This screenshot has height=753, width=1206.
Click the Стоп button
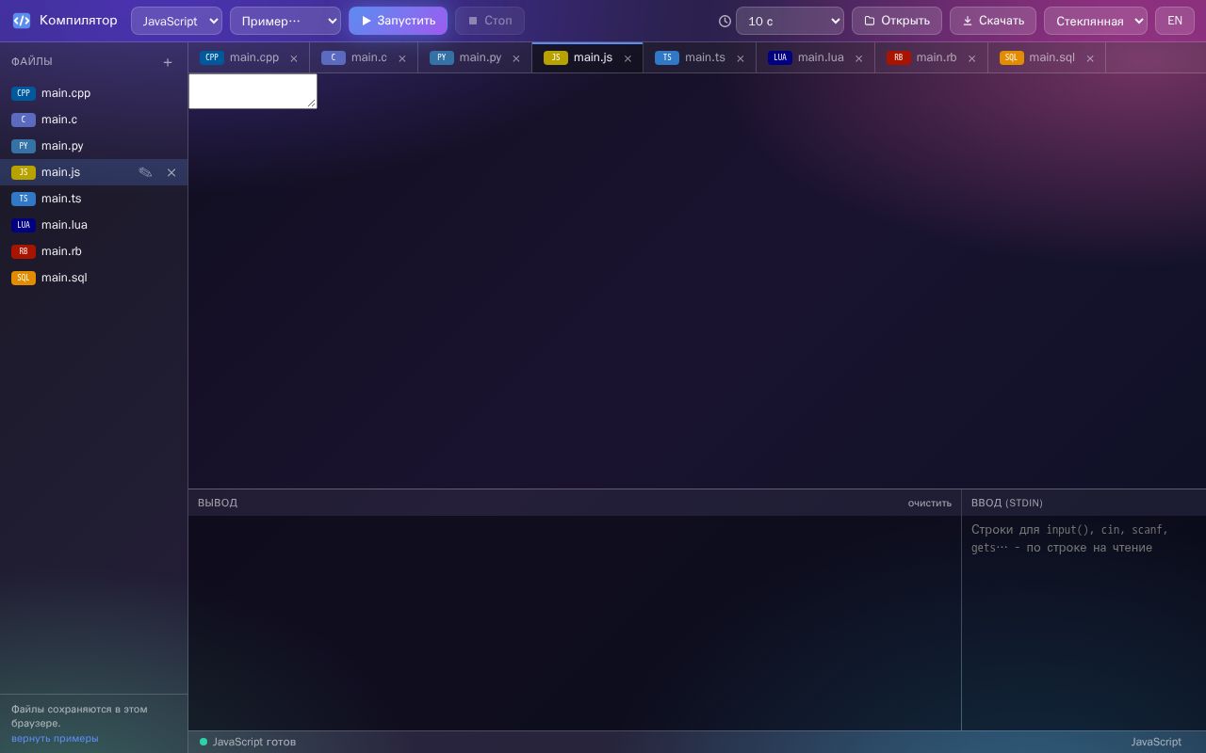tap(490, 21)
